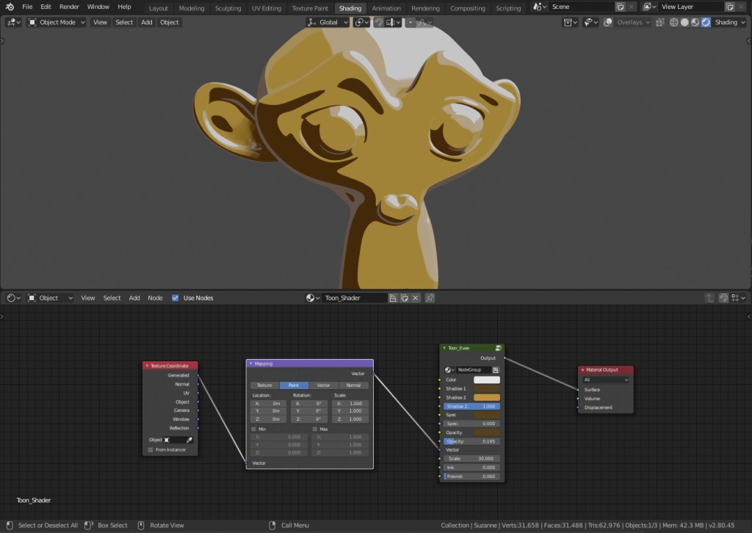Select the Point mode on the Mapping node
Viewport: 752px width, 533px height.
tap(294, 385)
